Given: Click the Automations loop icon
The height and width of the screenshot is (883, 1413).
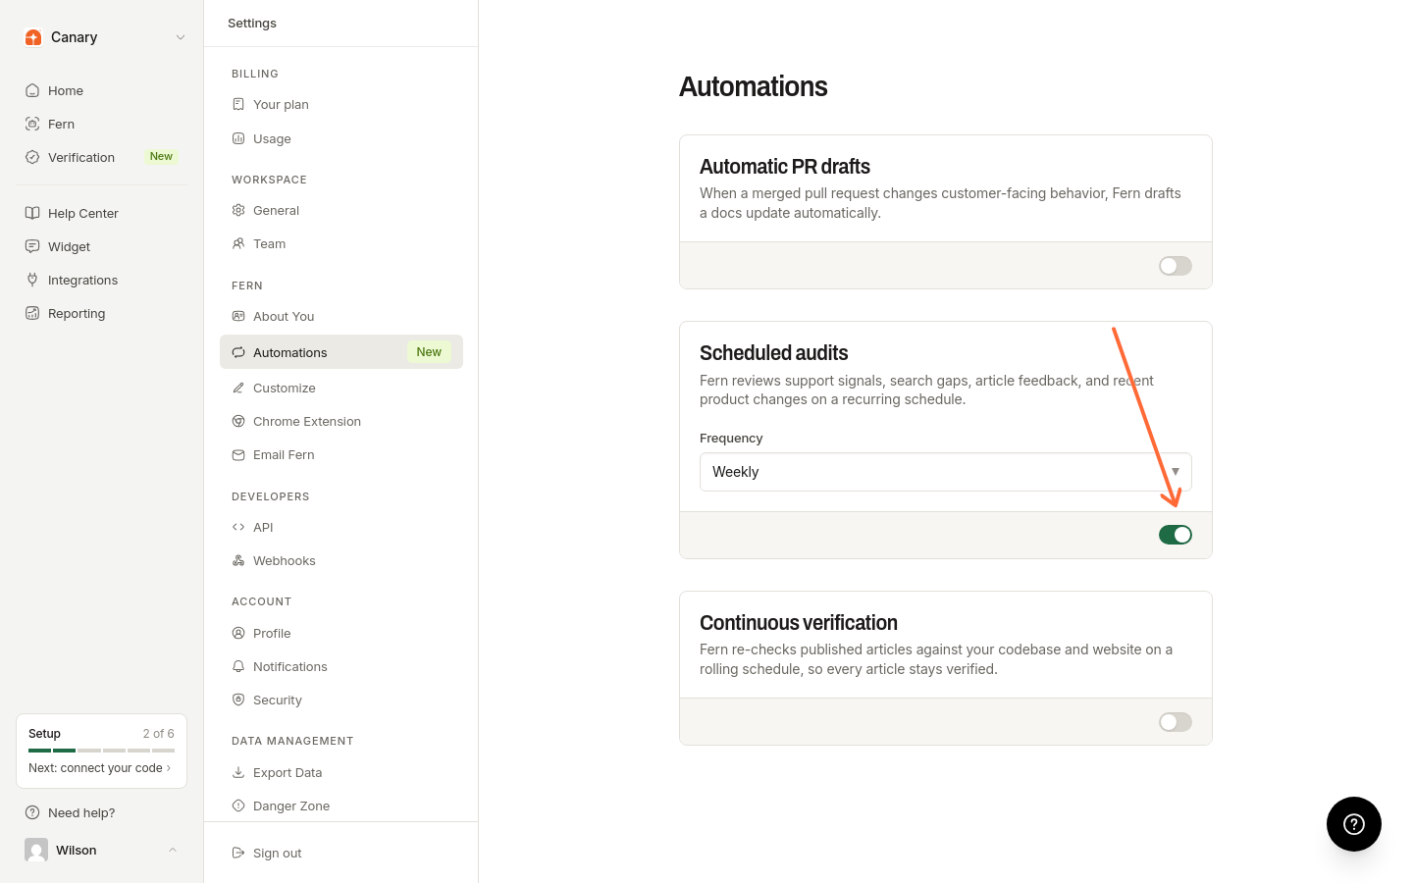Looking at the screenshot, I should 238,352.
